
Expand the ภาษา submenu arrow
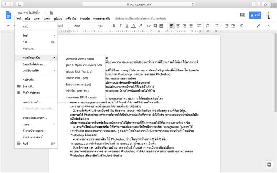coord(54,124)
